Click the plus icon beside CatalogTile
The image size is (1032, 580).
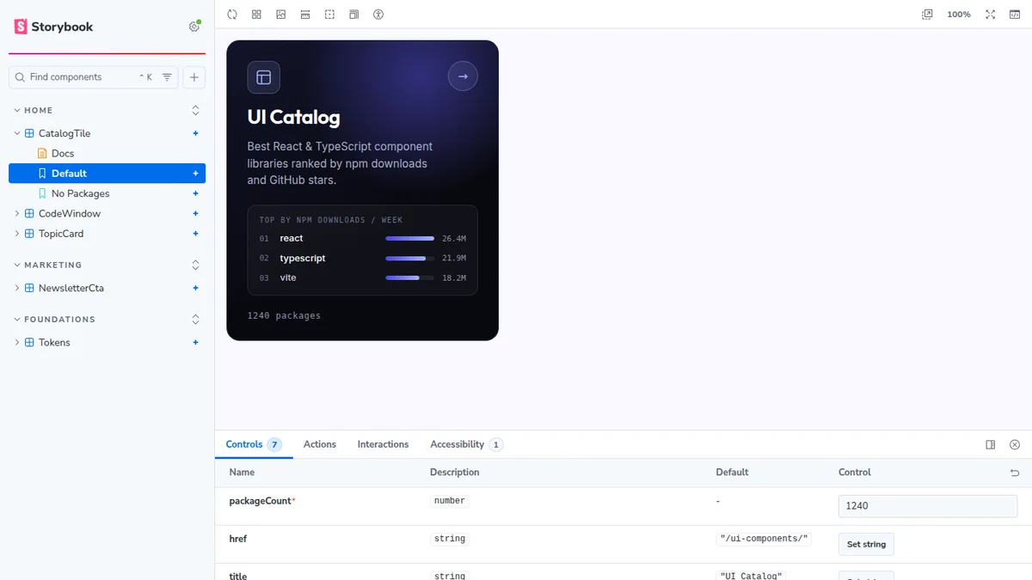[x=195, y=133]
